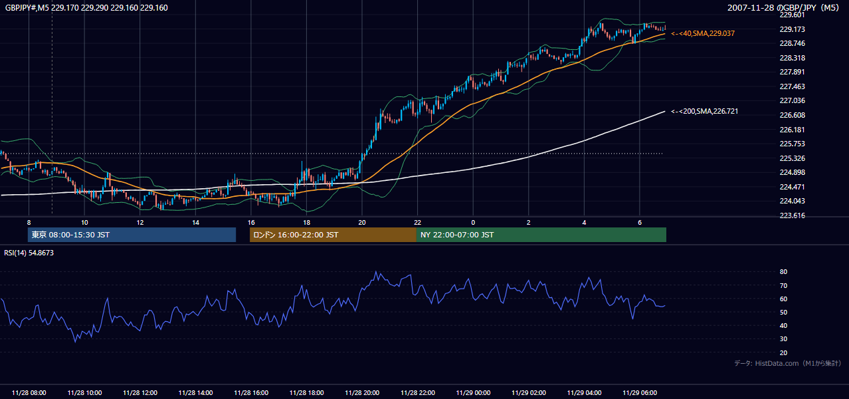Click price axis label 224.043
The image size is (849, 399).
click(x=792, y=201)
